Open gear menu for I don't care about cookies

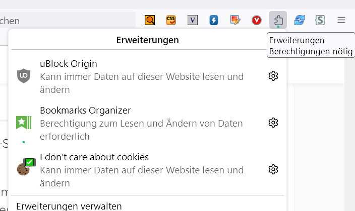[x=273, y=169]
